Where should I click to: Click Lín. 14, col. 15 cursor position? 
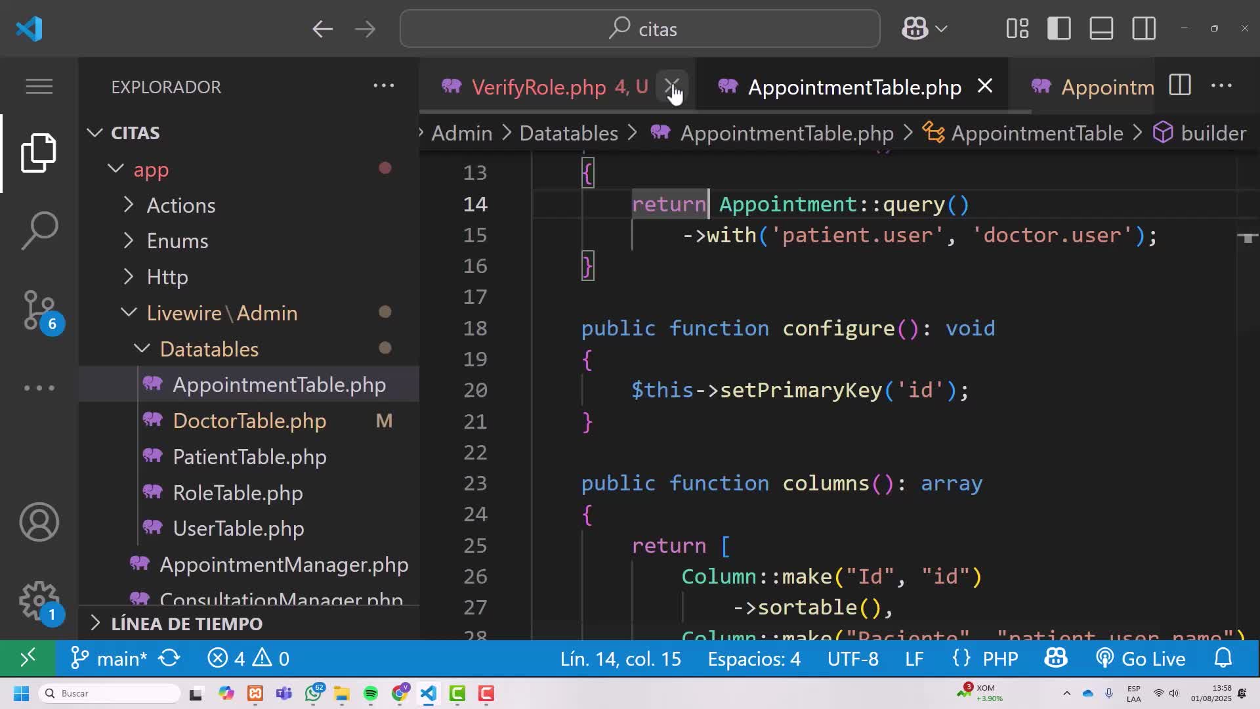621,658
